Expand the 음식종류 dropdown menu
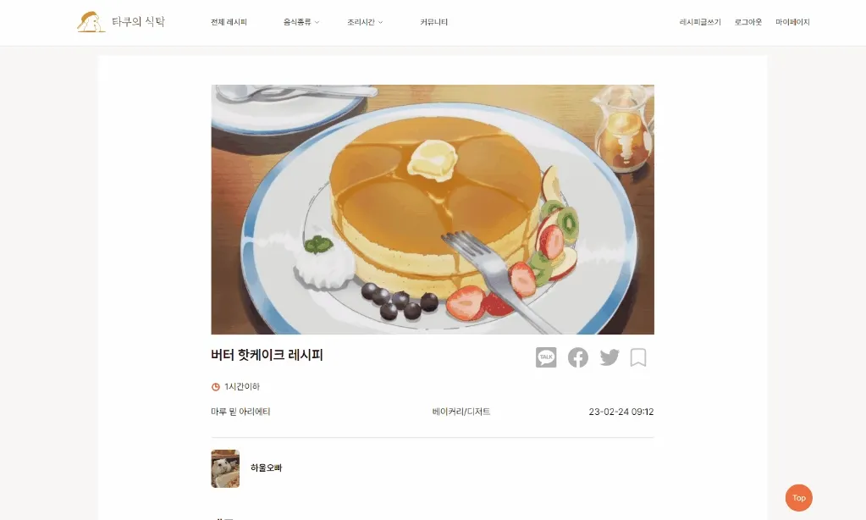Viewport: 866px width, 520px height. pos(301,22)
